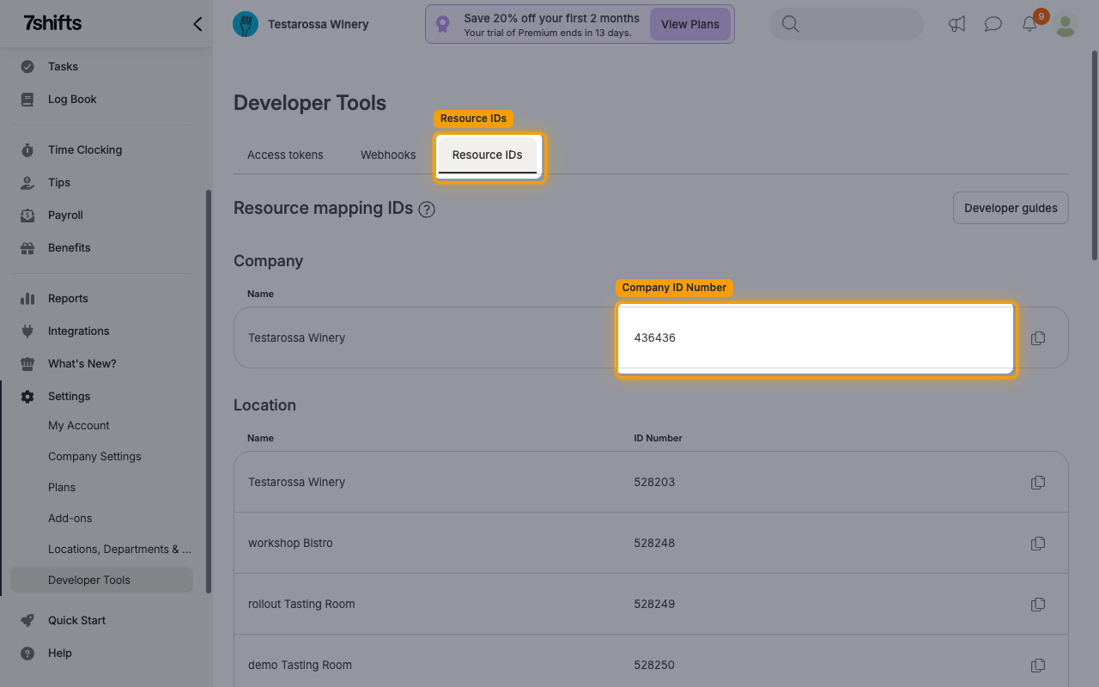Screen dimensions: 1099x687
Task: Click the Quick Start rocket icon
Action: click(x=27, y=620)
